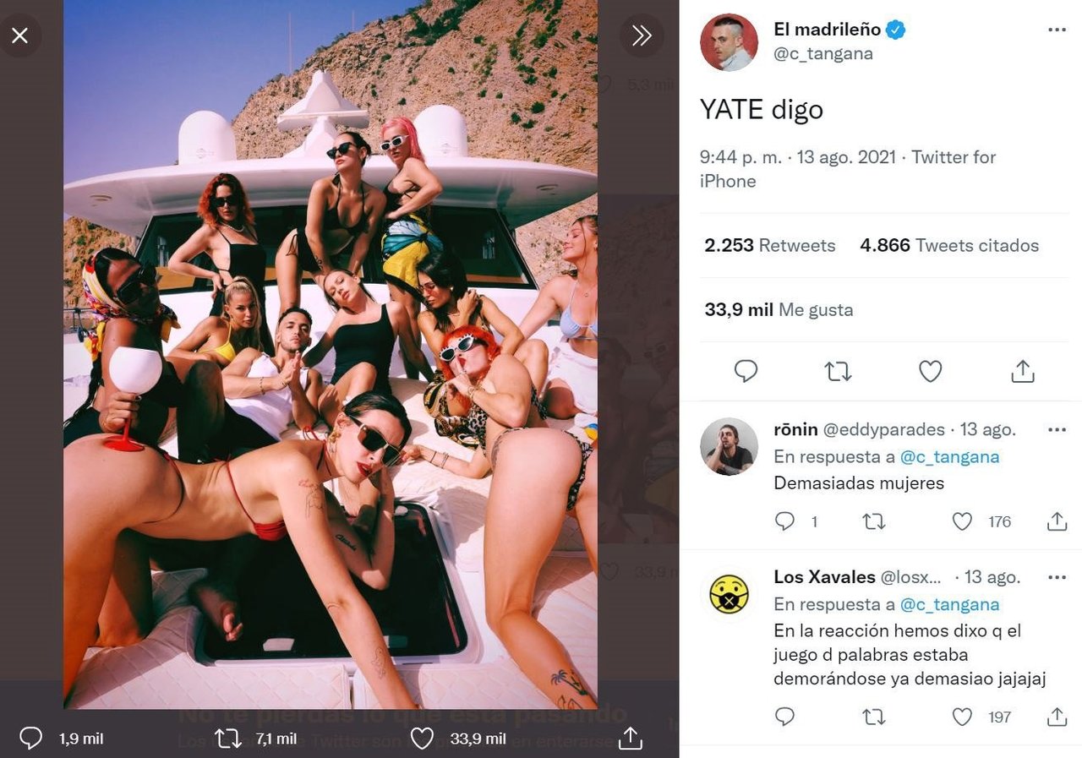Click the share icon below the photo
The height and width of the screenshot is (758, 1082).
coord(631,739)
